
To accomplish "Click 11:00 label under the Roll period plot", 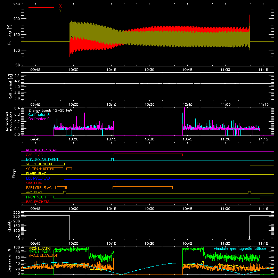I will point(226,105).
